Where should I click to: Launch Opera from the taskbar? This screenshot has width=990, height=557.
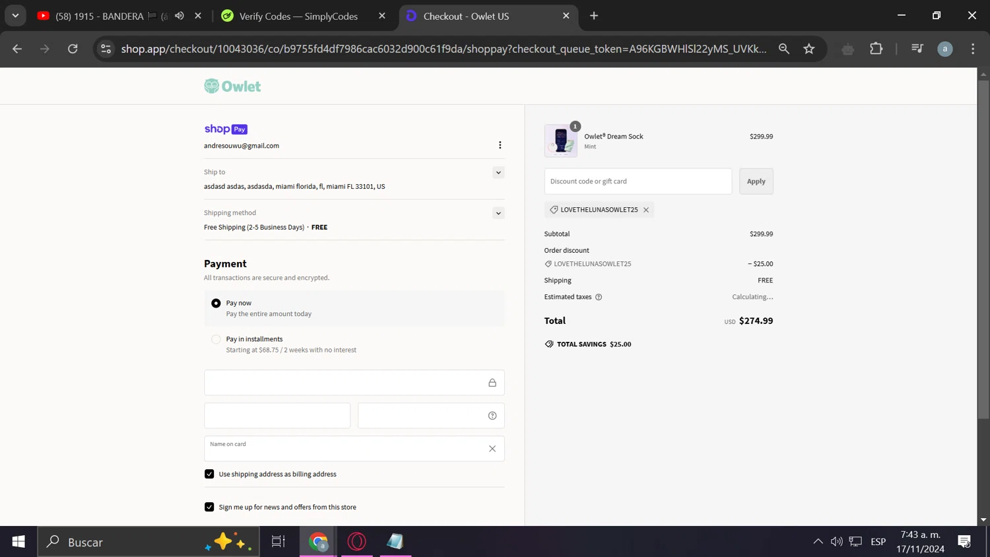(356, 542)
